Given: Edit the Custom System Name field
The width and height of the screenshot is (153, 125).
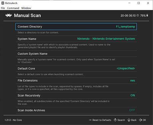Looking at the screenshot, I should pyautogui.click(x=76, y=54).
